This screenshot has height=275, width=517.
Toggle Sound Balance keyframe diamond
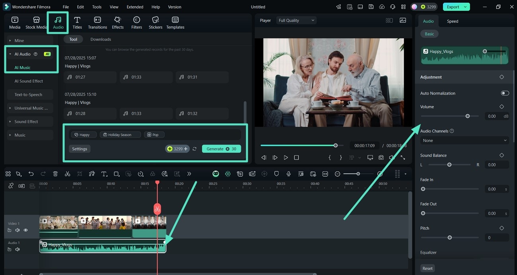tap(501, 155)
